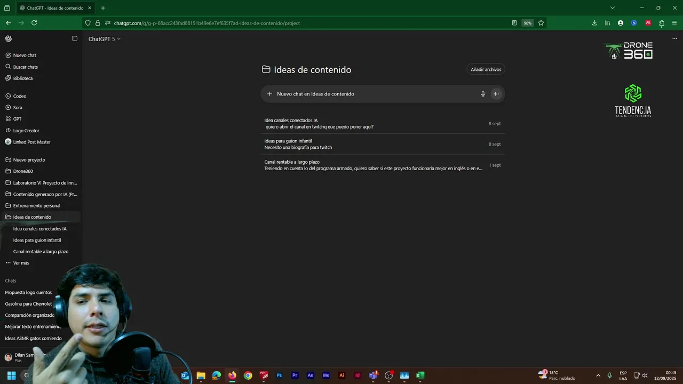Click the red extension icon in toolbar

point(648,23)
